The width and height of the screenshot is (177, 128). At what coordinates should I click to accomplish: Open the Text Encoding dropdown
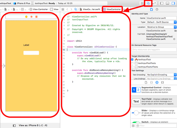[x=161, y=75]
